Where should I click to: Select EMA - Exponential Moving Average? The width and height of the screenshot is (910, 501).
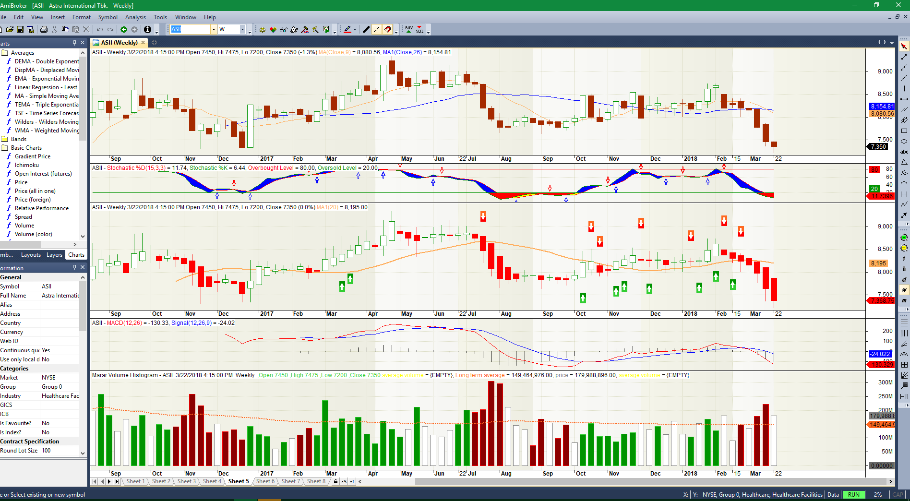pos(47,79)
